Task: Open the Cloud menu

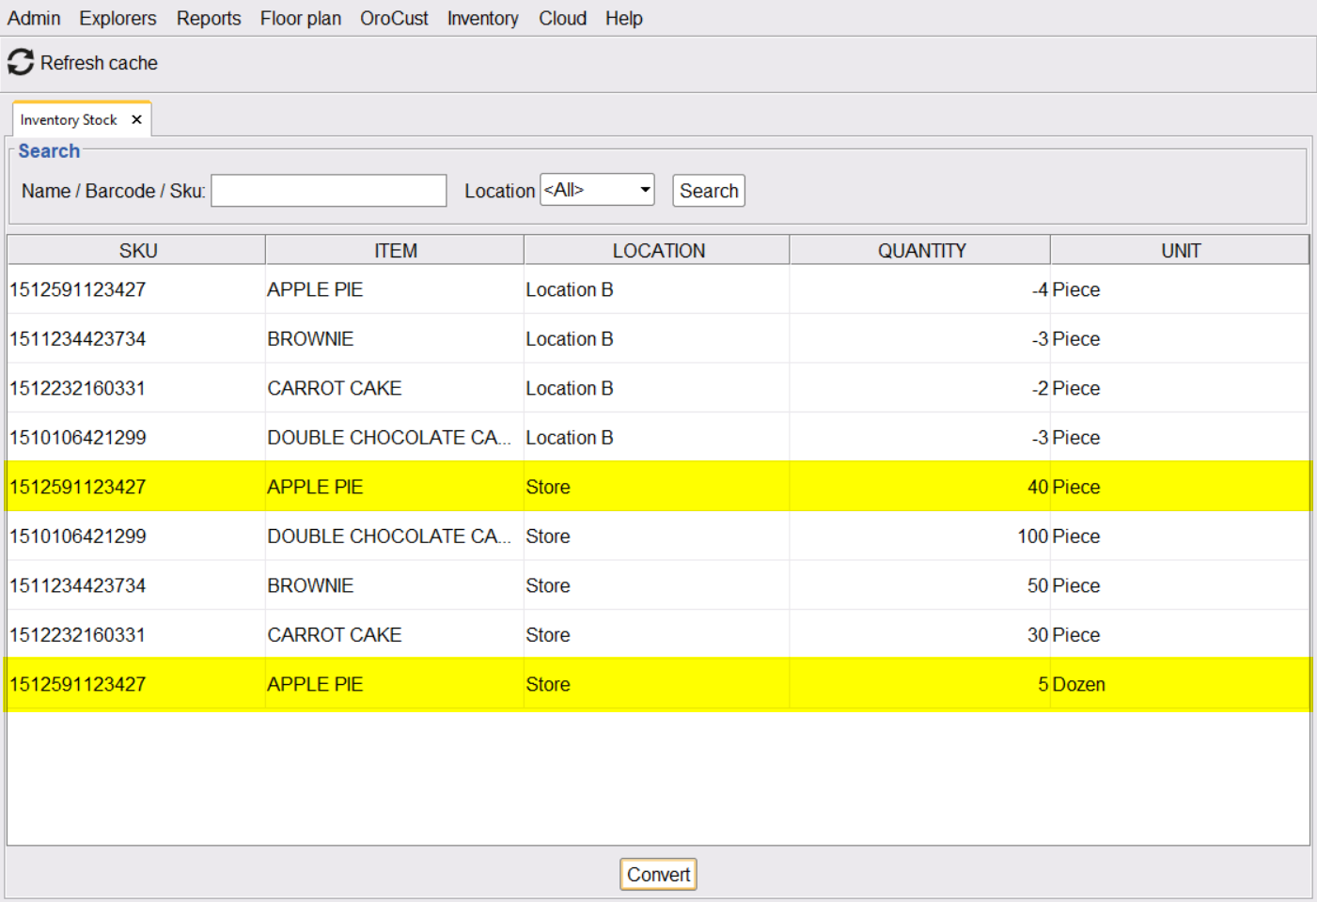Action: pos(562,18)
